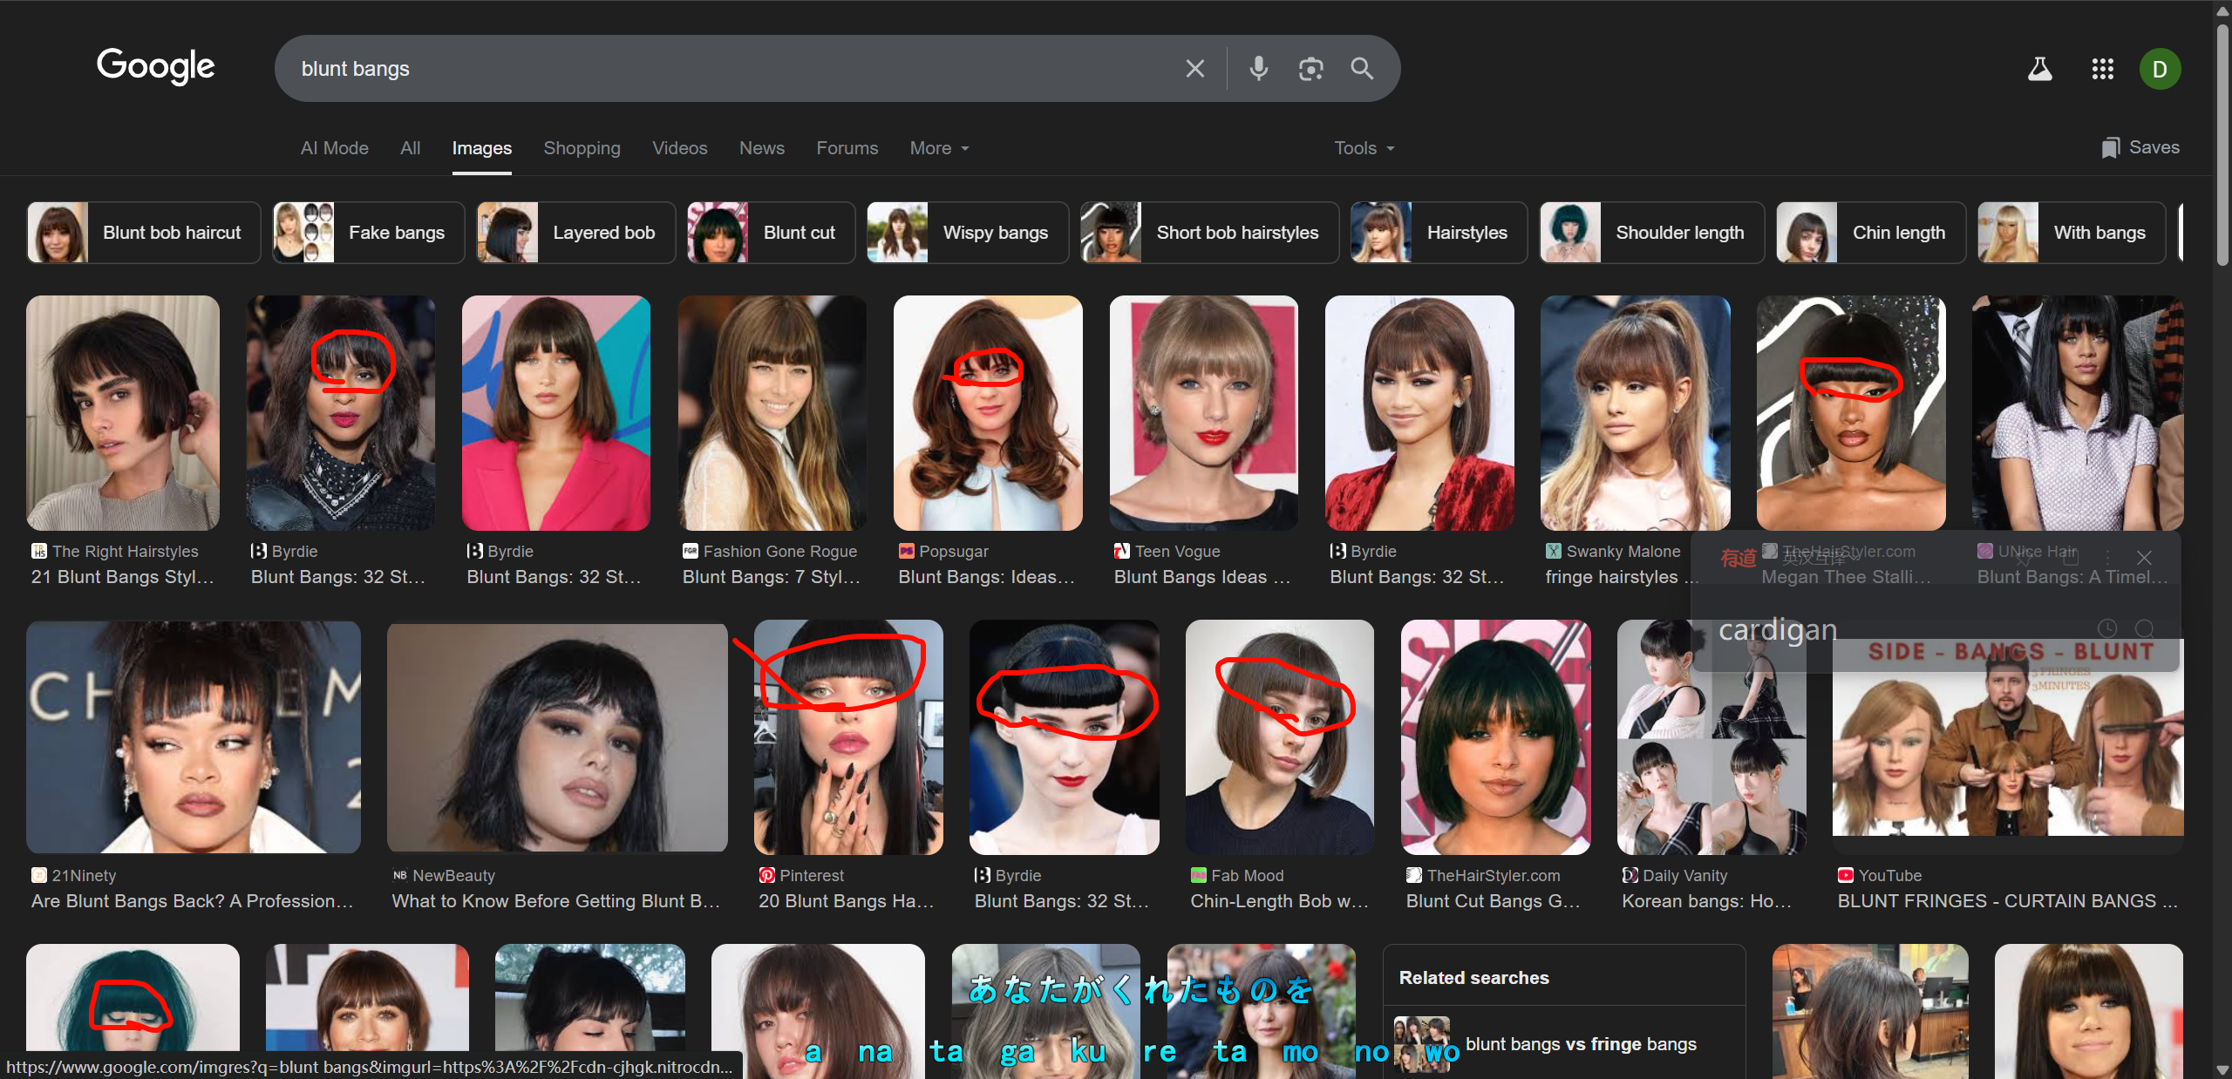Click 21 Blunt Bangs Styl… title link
Image resolution: width=2232 pixels, height=1079 pixels.
tap(122, 577)
